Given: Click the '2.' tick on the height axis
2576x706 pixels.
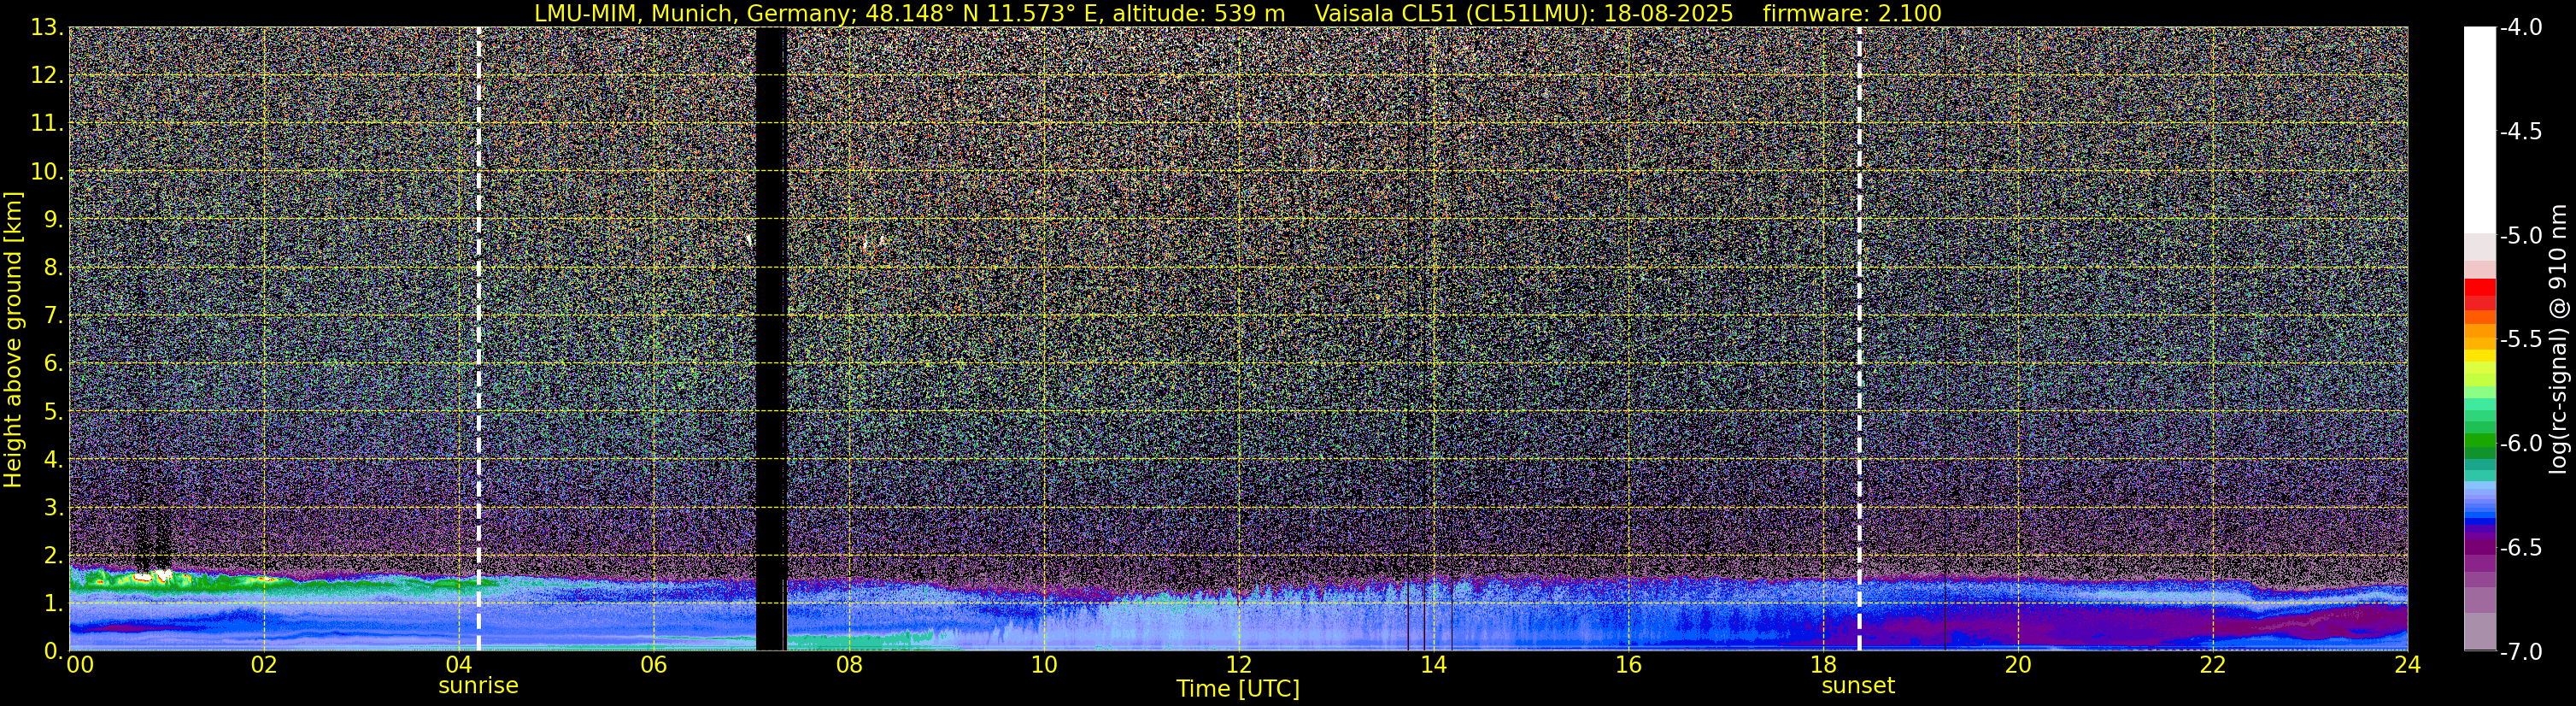Looking at the screenshot, I should pos(54,556).
